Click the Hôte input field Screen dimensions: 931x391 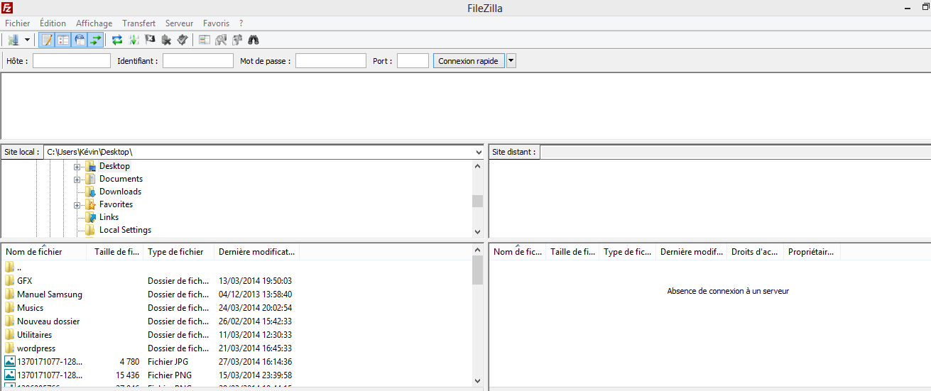coord(72,61)
